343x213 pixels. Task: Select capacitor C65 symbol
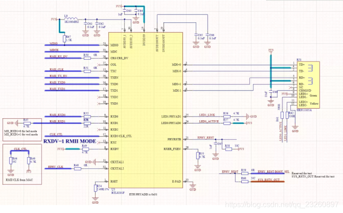[196, 35]
